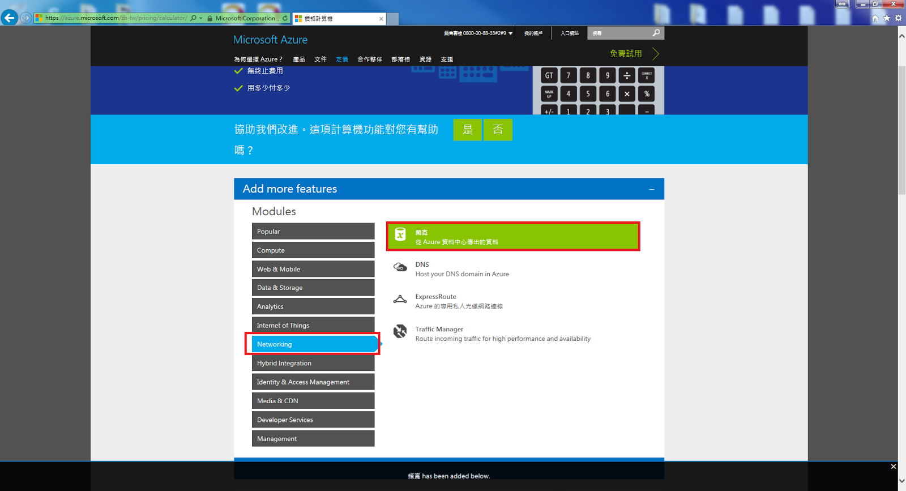Select the Developer Services module category

[x=313, y=420]
